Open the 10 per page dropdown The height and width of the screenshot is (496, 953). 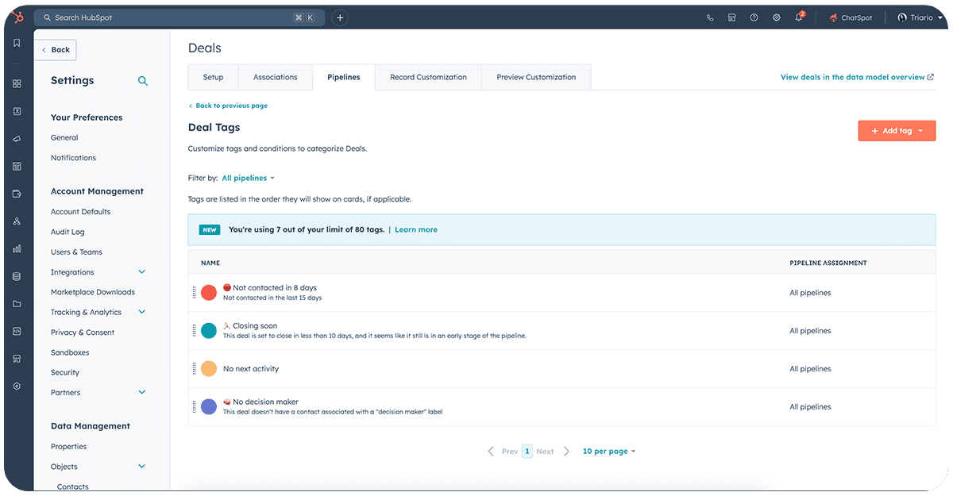(608, 452)
